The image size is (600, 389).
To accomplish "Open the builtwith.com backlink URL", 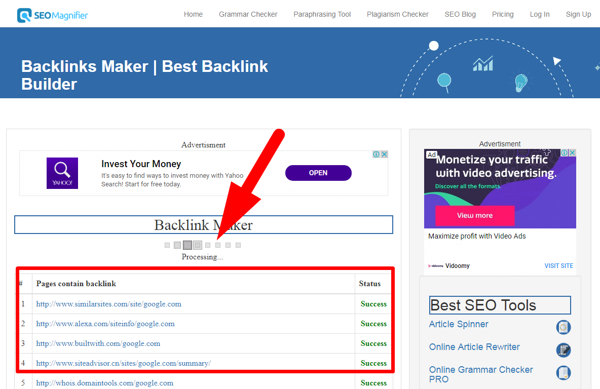I will coord(98,343).
